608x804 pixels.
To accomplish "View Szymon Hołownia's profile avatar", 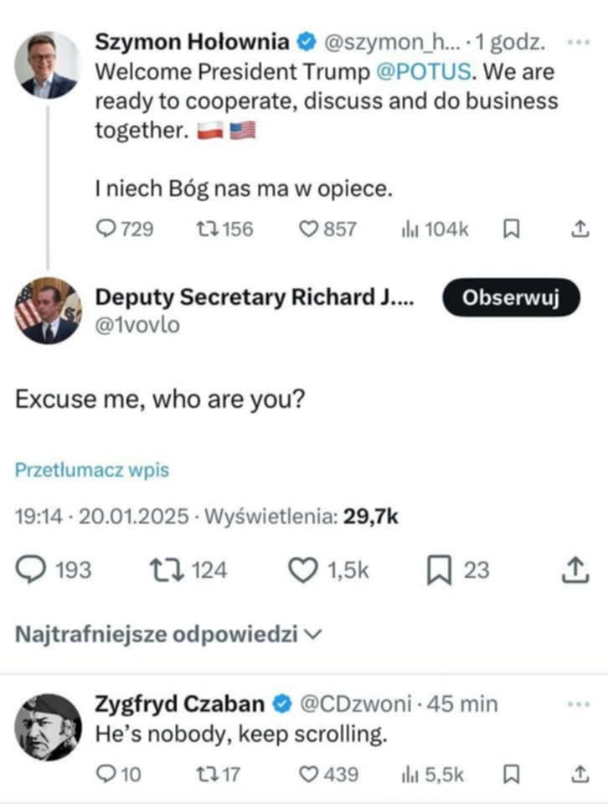I will 47,64.
